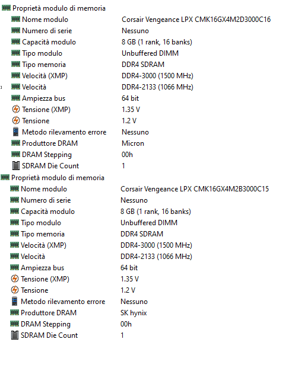Screen dimensions: 286x384
Task: Click the 'Unbuffered DIMM' value in the SK hynix module section
Action: (x=149, y=223)
